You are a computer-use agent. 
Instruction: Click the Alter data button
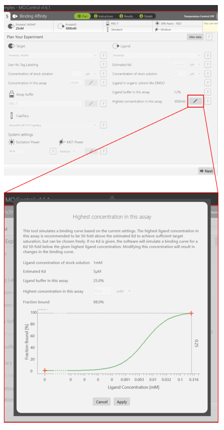pyautogui.click(x=196, y=37)
